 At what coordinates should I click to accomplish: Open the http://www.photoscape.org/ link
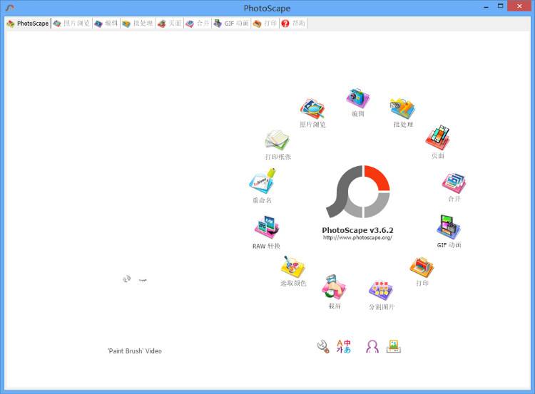click(x=357, y=237)
